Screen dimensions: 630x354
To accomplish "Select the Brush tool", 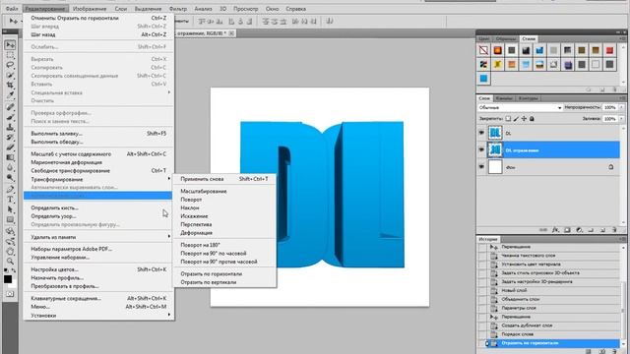I will pyautogui.click(x=10, y=117).
